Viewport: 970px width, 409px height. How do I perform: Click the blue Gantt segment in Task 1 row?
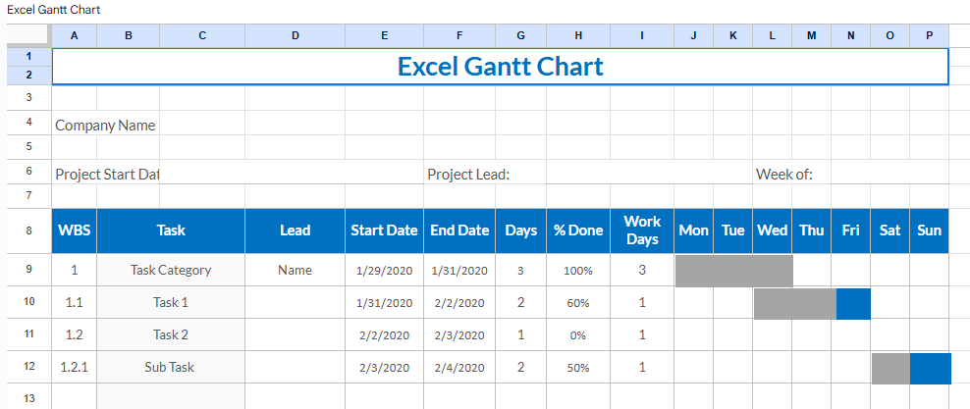coord(853,303)
